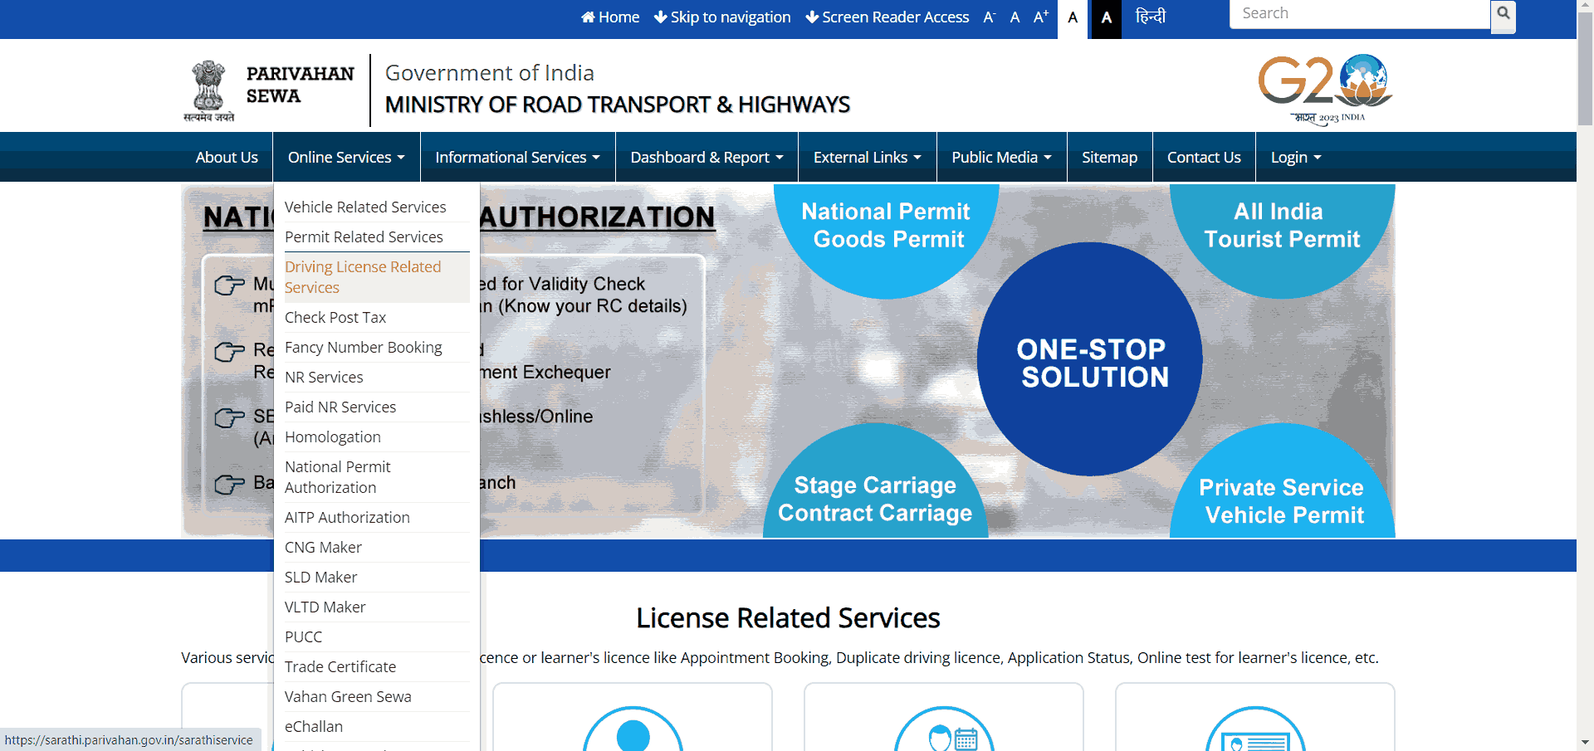Select eChallan menu entry

(377, 727)
